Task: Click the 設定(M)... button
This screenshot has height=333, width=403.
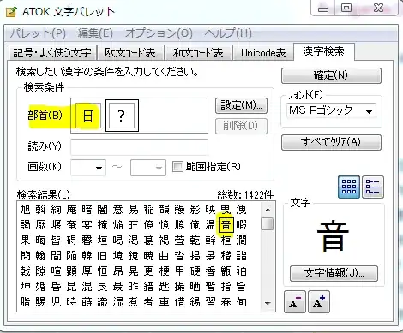Action: (x=241, y=105)
